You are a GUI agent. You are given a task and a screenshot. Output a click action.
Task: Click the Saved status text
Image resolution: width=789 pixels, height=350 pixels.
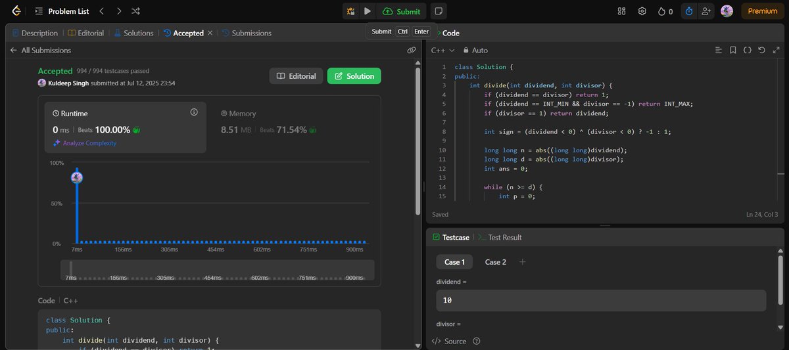click(440, 214)
